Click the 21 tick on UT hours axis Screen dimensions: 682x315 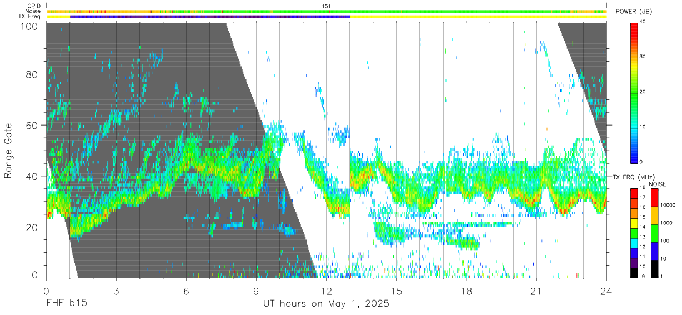pos(536,291)
